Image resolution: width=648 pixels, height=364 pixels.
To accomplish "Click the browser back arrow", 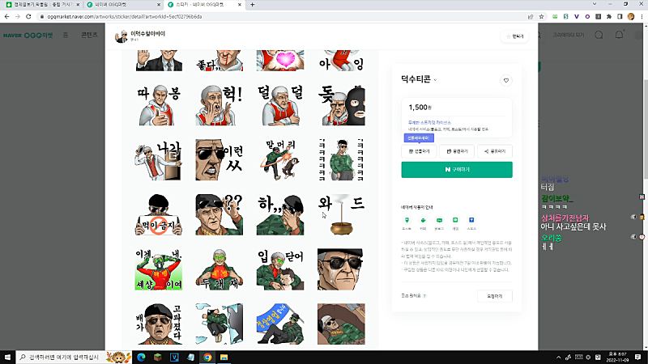I will (x=7, y=16).
